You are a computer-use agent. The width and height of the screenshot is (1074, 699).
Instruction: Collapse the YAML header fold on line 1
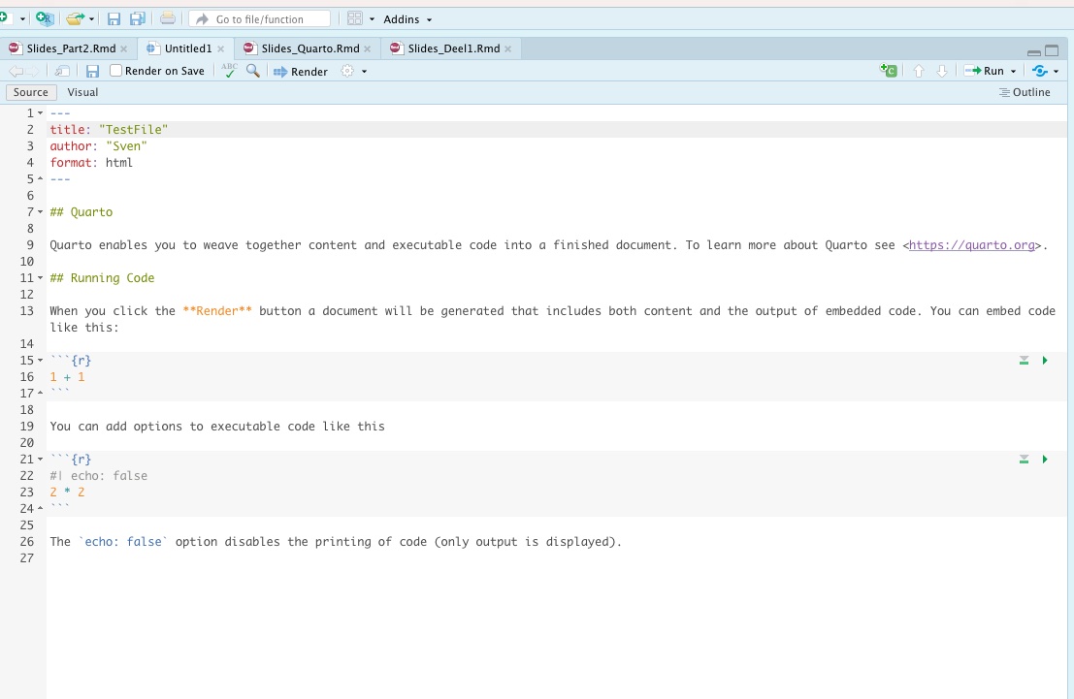click(x=41, y=113)
